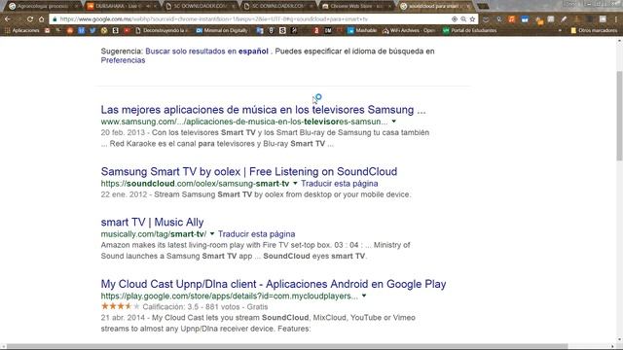Switch to the DUBSAHARA tab
Image resolution: width=623 pixels, height=350 pixels.
(x=122, y=7)
